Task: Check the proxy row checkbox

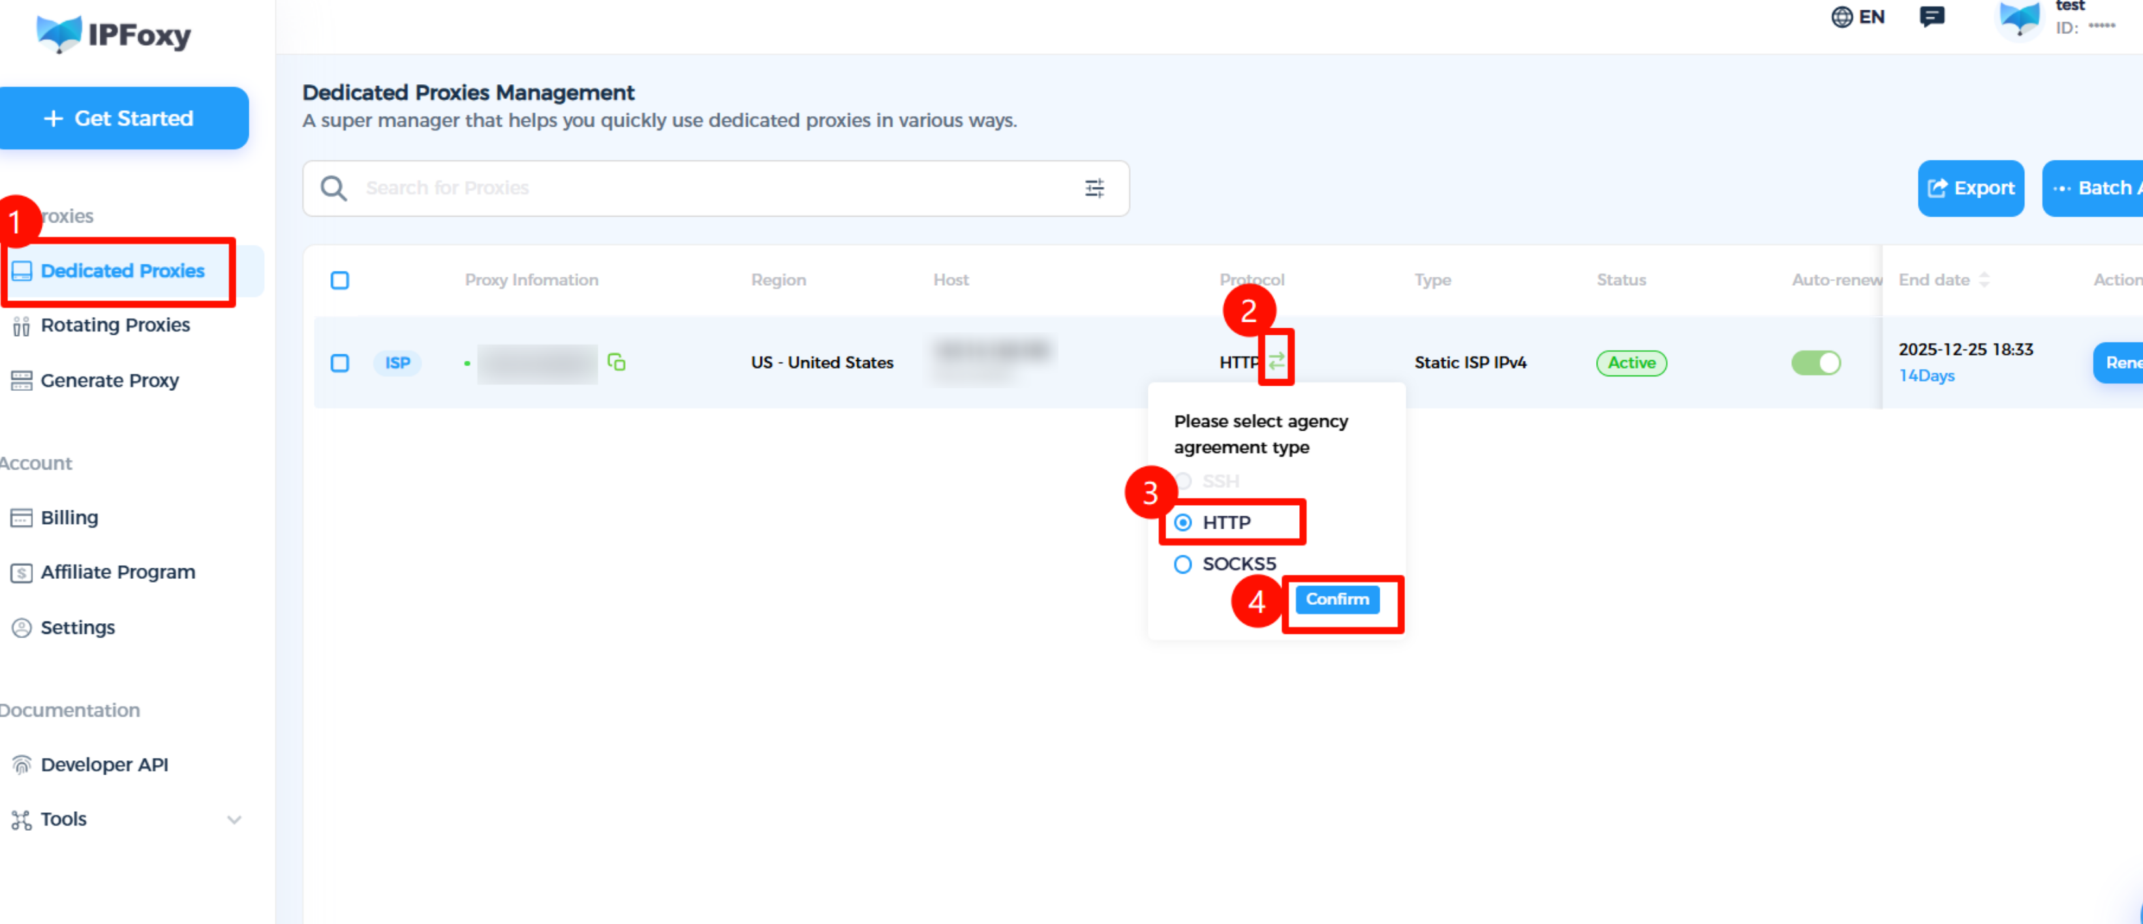Action: 339,363
